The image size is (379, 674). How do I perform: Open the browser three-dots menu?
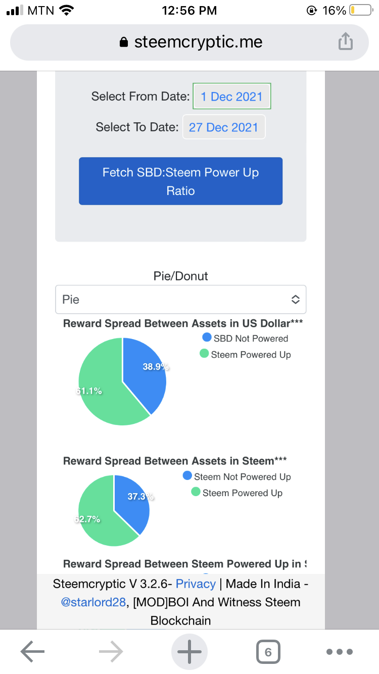tap(339, 652)
